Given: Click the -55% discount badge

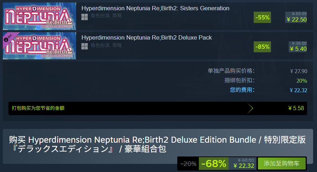Looking at the screenshot, I should [x=262, y=18].
